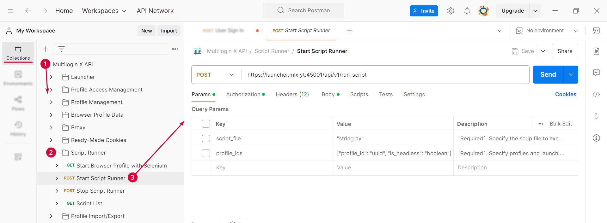607x223 pixels.
Task: Select the User Sign In request tab
Action: [x=223, y=31]
